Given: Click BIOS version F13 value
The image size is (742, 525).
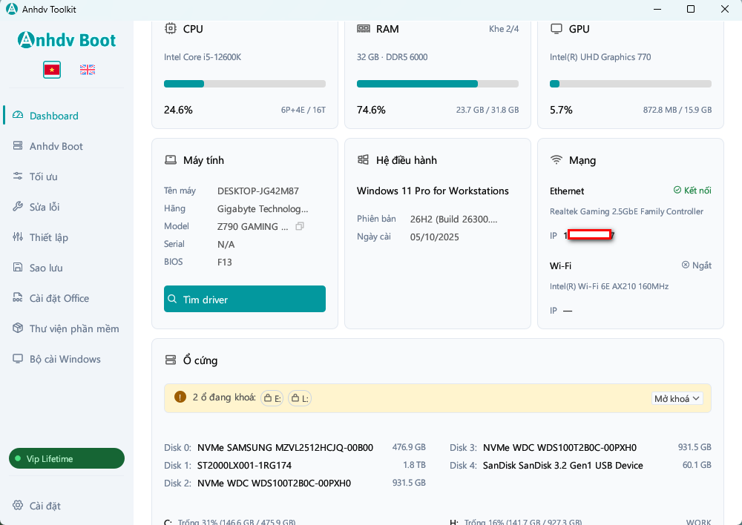Looking at the screenshot, I should click(224, 262).
